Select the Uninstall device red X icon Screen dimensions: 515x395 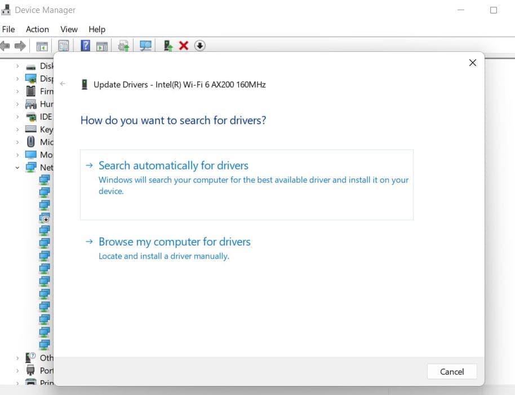183,46
